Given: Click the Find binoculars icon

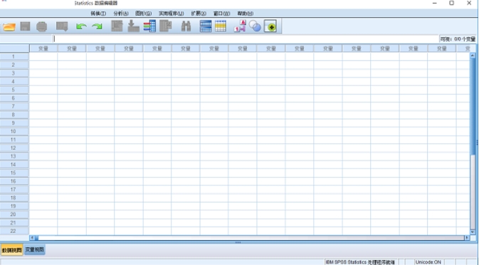Looking at the screenshot, I should 186,26.
